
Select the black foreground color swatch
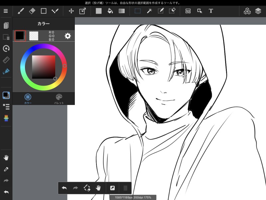click(x=20, y=36)
